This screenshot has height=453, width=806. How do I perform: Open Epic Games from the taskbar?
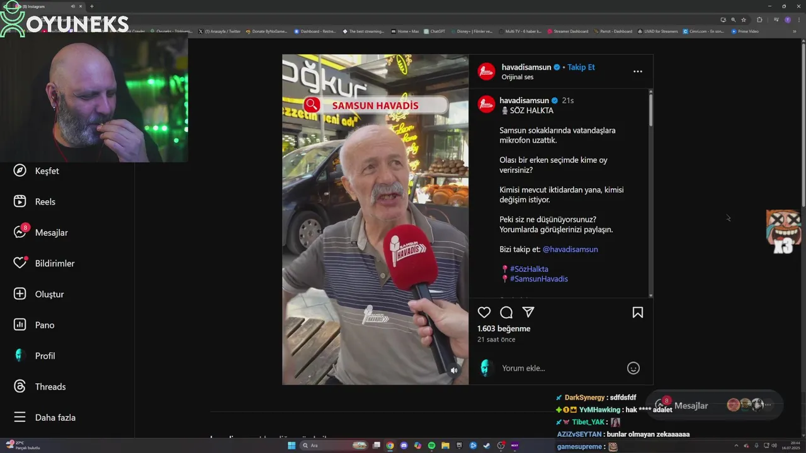coord(459,445)
